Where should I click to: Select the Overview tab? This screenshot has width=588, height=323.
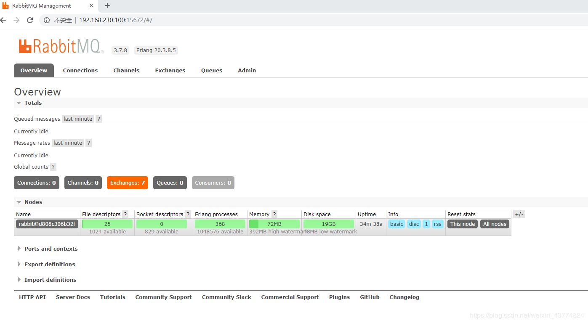click(x=34, y=70)
